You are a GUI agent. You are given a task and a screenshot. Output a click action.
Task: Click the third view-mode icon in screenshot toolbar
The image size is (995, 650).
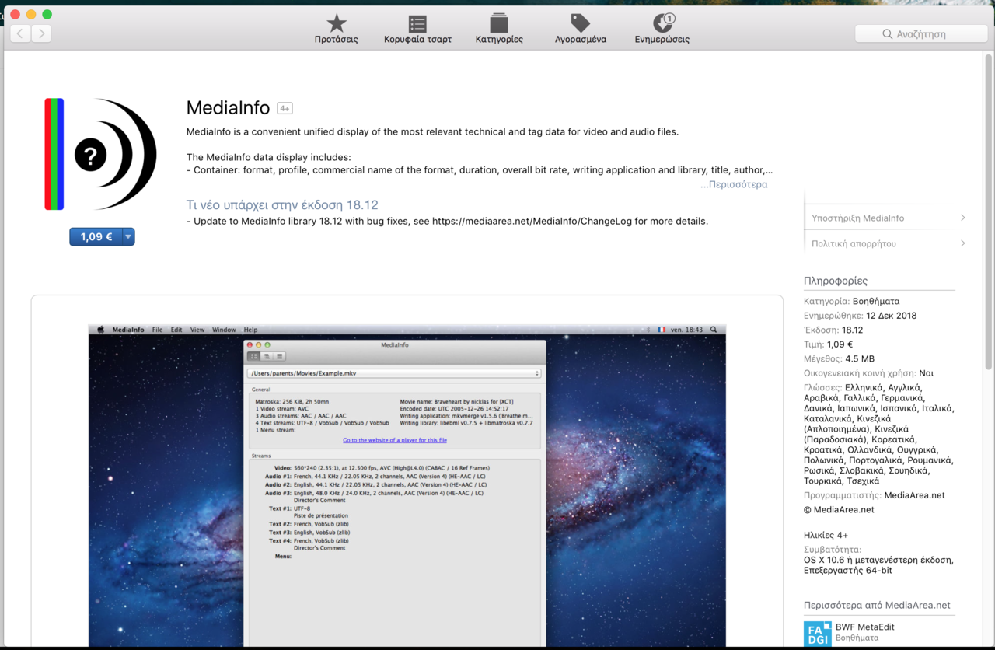[280, 356]
